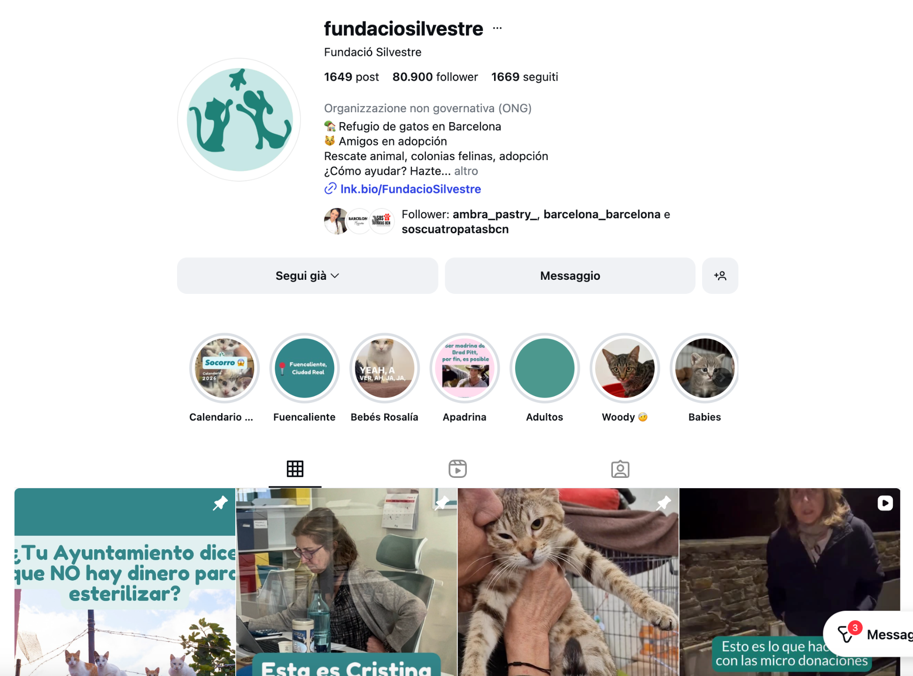
Task: Switch to the Reels tab icon
Action: 457,469
